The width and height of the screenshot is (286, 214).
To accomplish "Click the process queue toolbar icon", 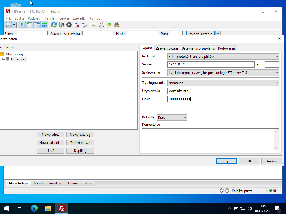I will point(62,25).
